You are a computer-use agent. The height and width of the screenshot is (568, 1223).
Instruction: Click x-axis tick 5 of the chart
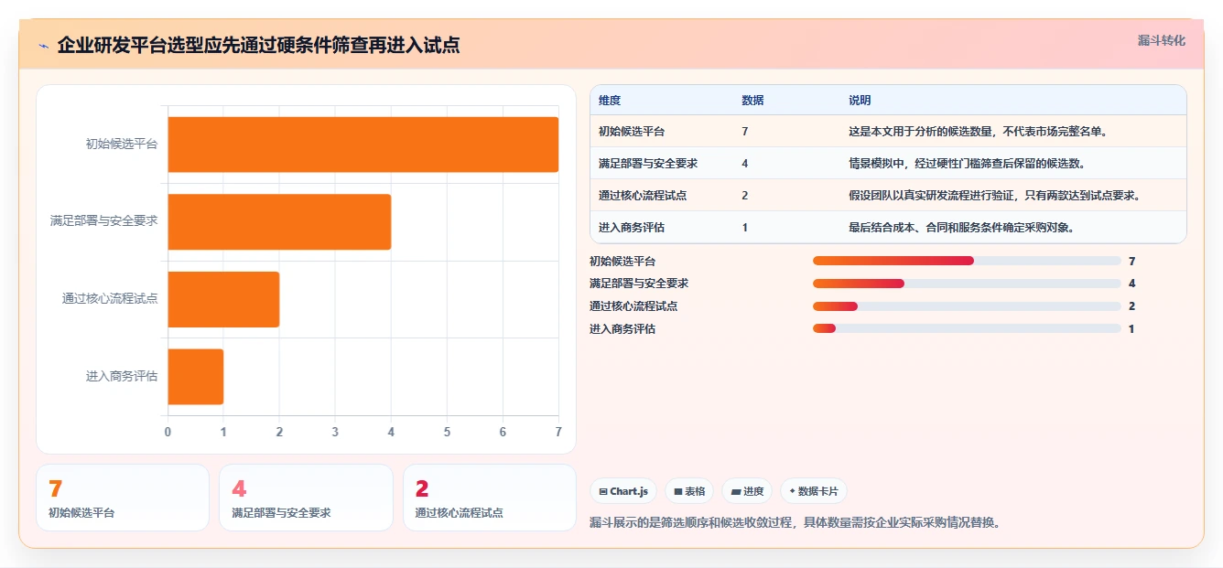tap(447, 432)
